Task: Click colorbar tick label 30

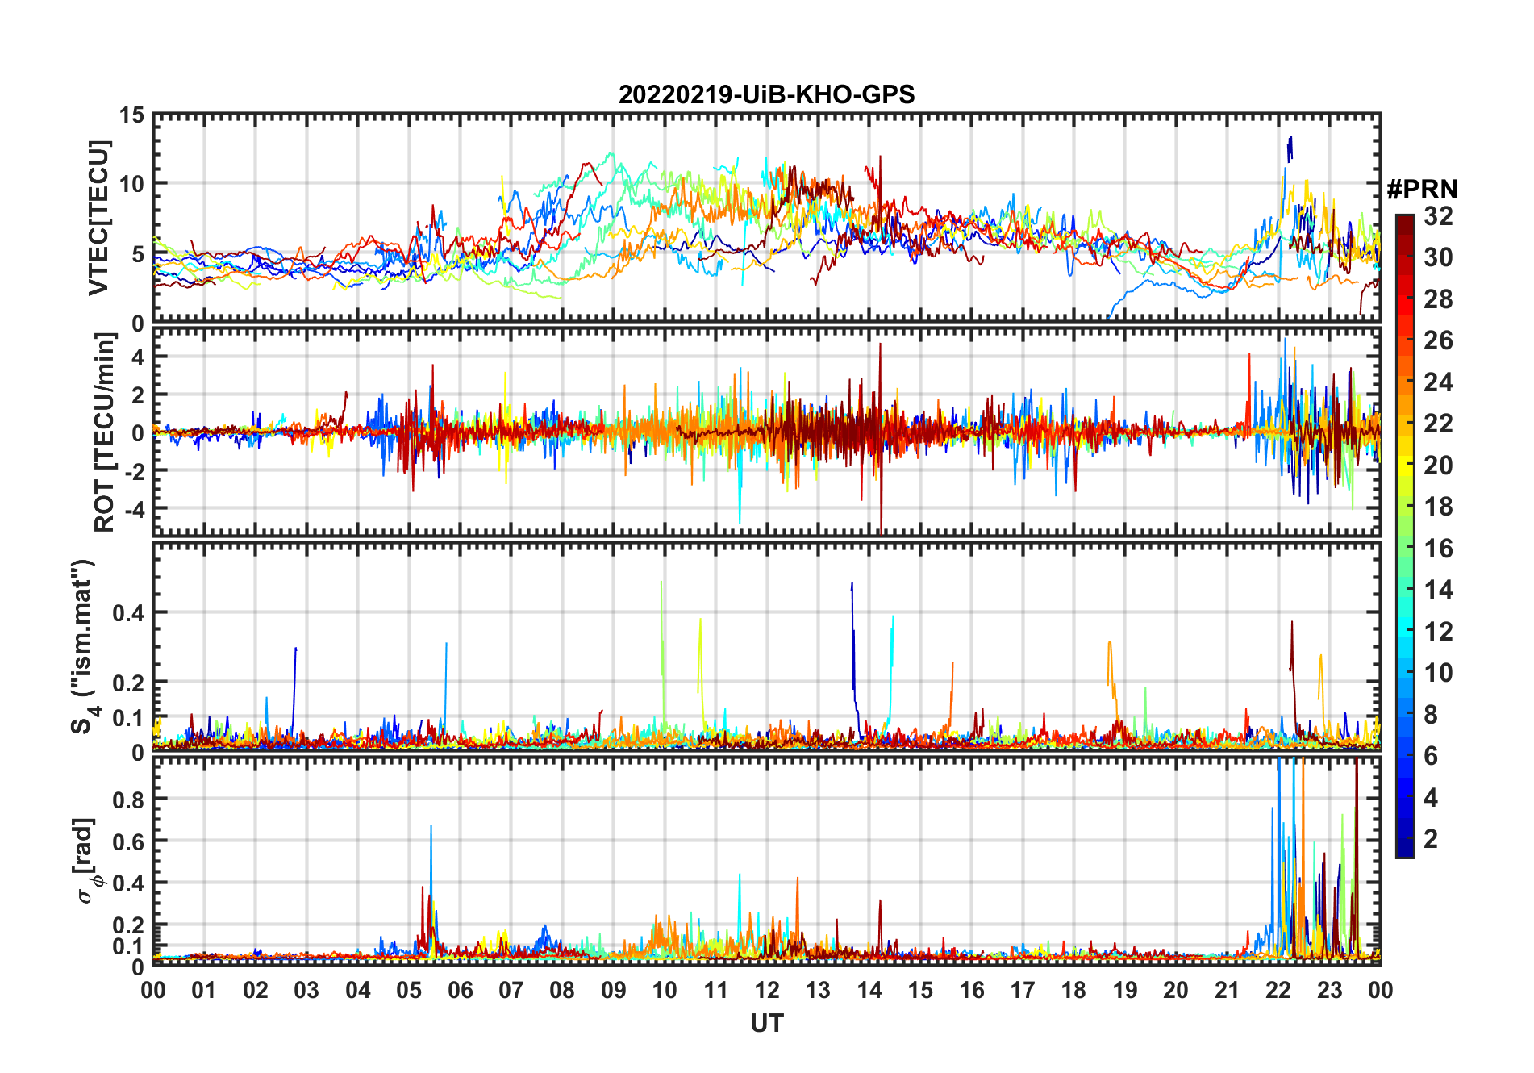Action: 1438,257
